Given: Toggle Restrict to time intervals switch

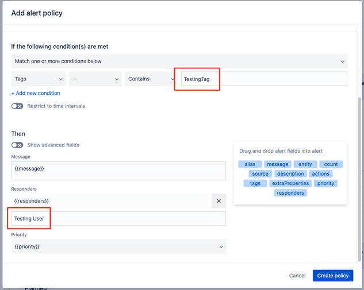Looking at the screenshot, I should click(x=17, y=106).
